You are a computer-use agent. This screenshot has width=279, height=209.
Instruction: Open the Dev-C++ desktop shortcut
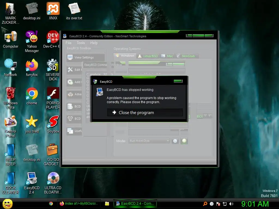pyautogui.click(x=51, y=39)
